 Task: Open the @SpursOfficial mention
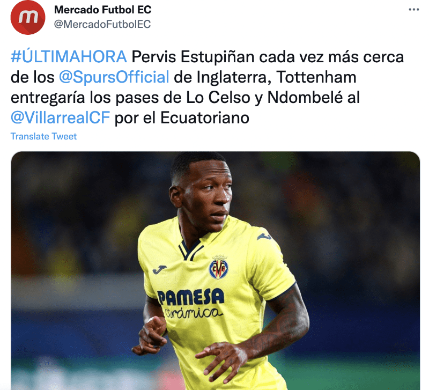(x=114, y=77)
